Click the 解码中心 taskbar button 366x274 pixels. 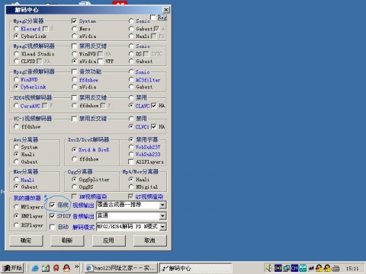pos(195,268)
